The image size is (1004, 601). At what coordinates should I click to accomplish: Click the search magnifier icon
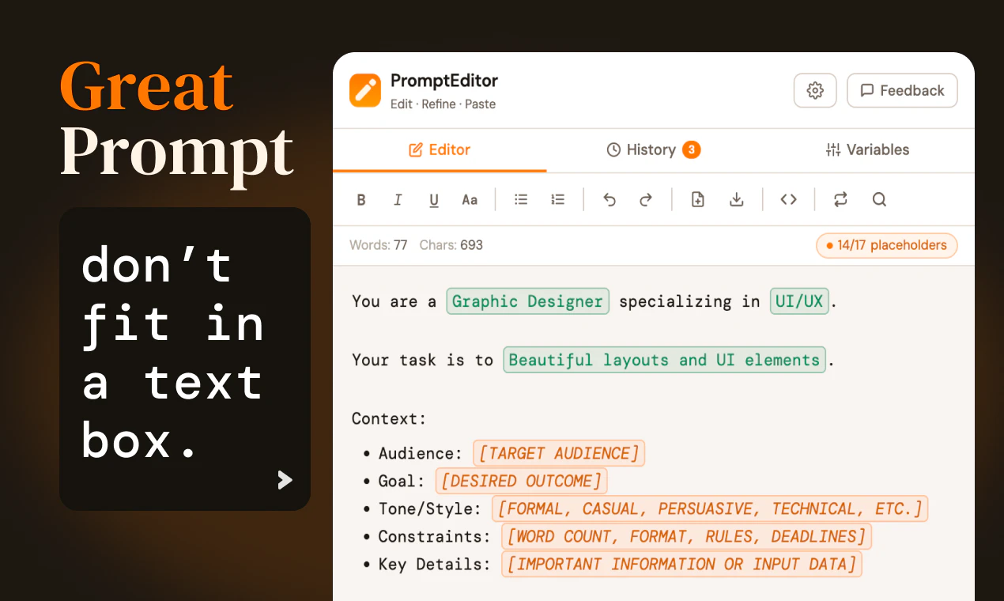879,200
